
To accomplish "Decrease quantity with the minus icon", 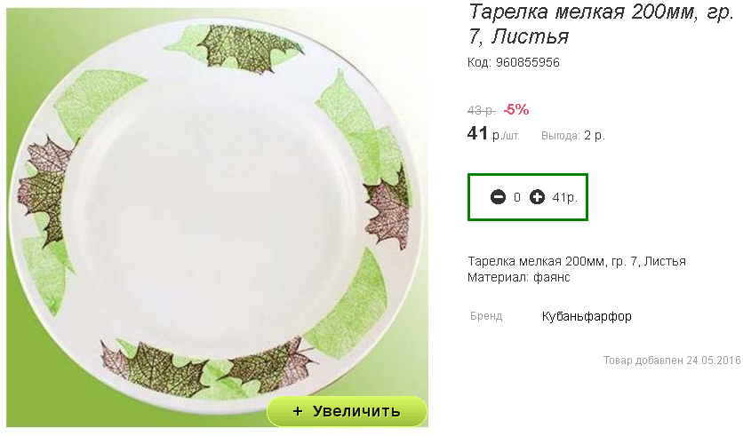I will pos(498,197).
